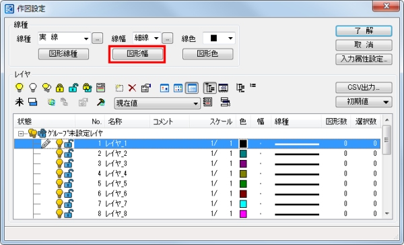Click the 図形色 button
Image resolution: width=404 pixels, height=245 pixels.
tap(207, 54)
